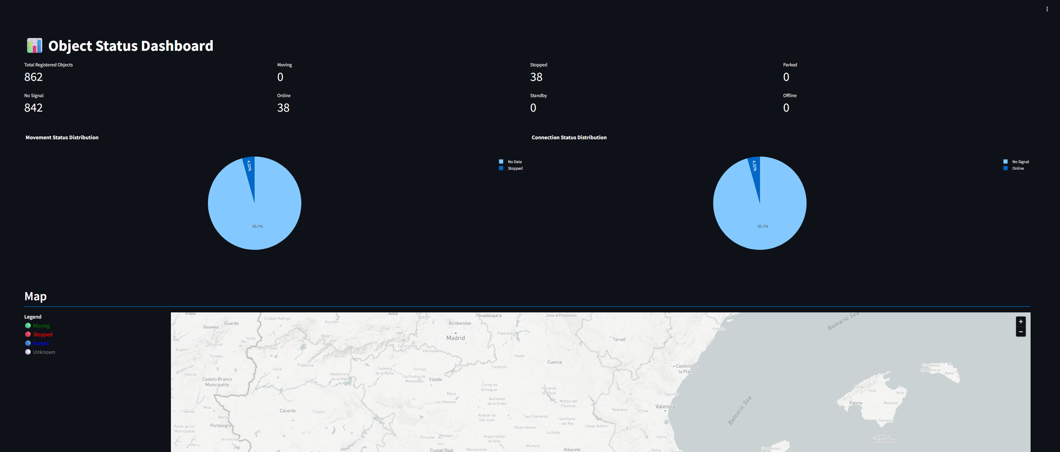This screenshot has width=1060, height=452.
Task: Click the 4.32% slice in Movement pie
Action: point(250,169)
